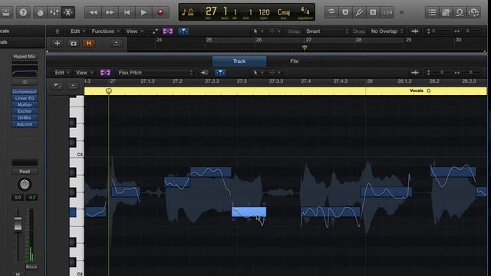This screenshot has width=491, height=276.
Task: Toggle the orange Hide tracks H button
Action: (x=89, y=43)
